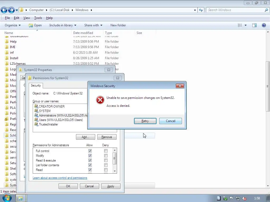Click Cancel in Windows Security dialog
Image resolution: width=270 pixels, height=202 pixels.
click(171, 121)
